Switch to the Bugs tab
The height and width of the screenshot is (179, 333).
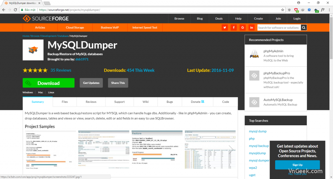click(170, 102)
